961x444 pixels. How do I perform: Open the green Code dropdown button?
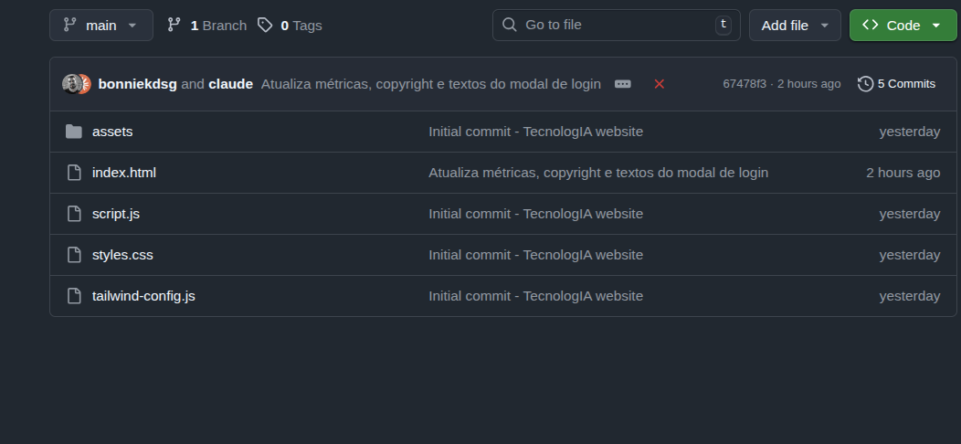902,26
